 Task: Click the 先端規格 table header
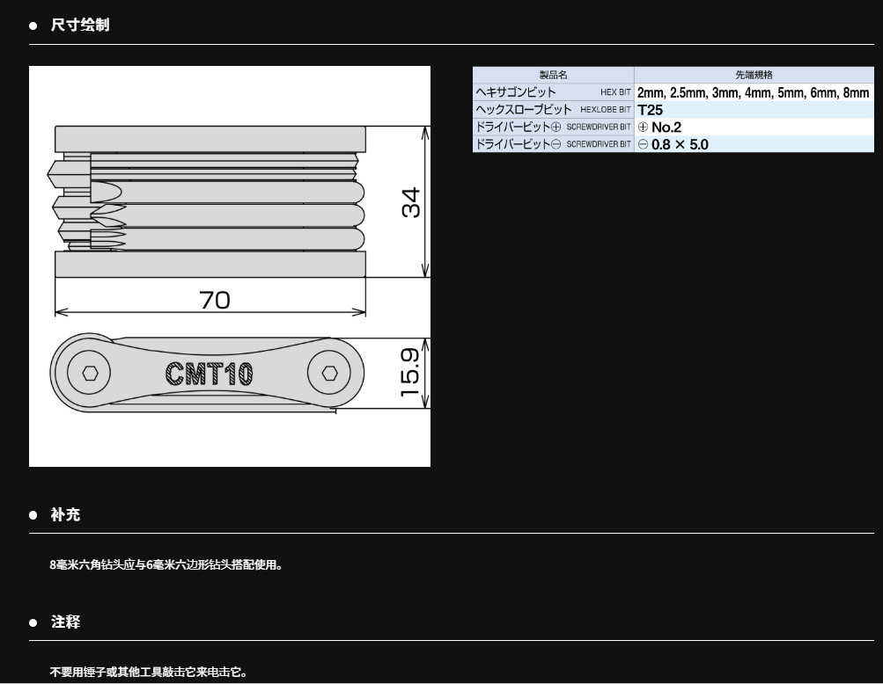pos(754,76)
